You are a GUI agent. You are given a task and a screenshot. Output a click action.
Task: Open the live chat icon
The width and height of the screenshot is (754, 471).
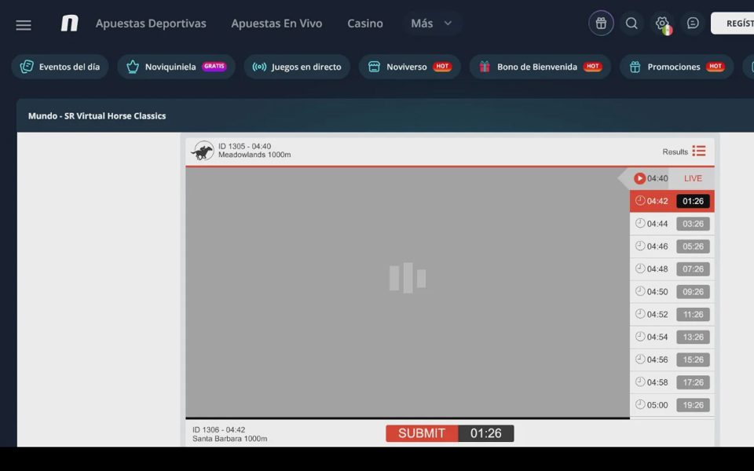coord(693,23)
